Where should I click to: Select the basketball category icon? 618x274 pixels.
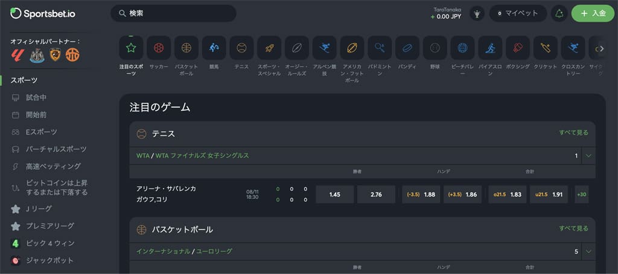click(186, 48)
